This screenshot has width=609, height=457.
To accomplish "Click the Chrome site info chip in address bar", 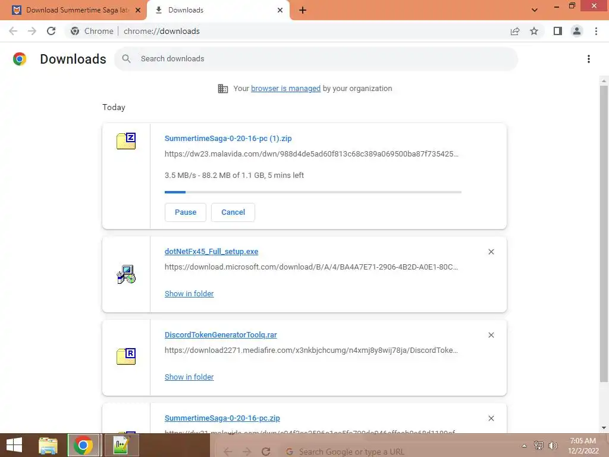I will (x=92, y=31).
